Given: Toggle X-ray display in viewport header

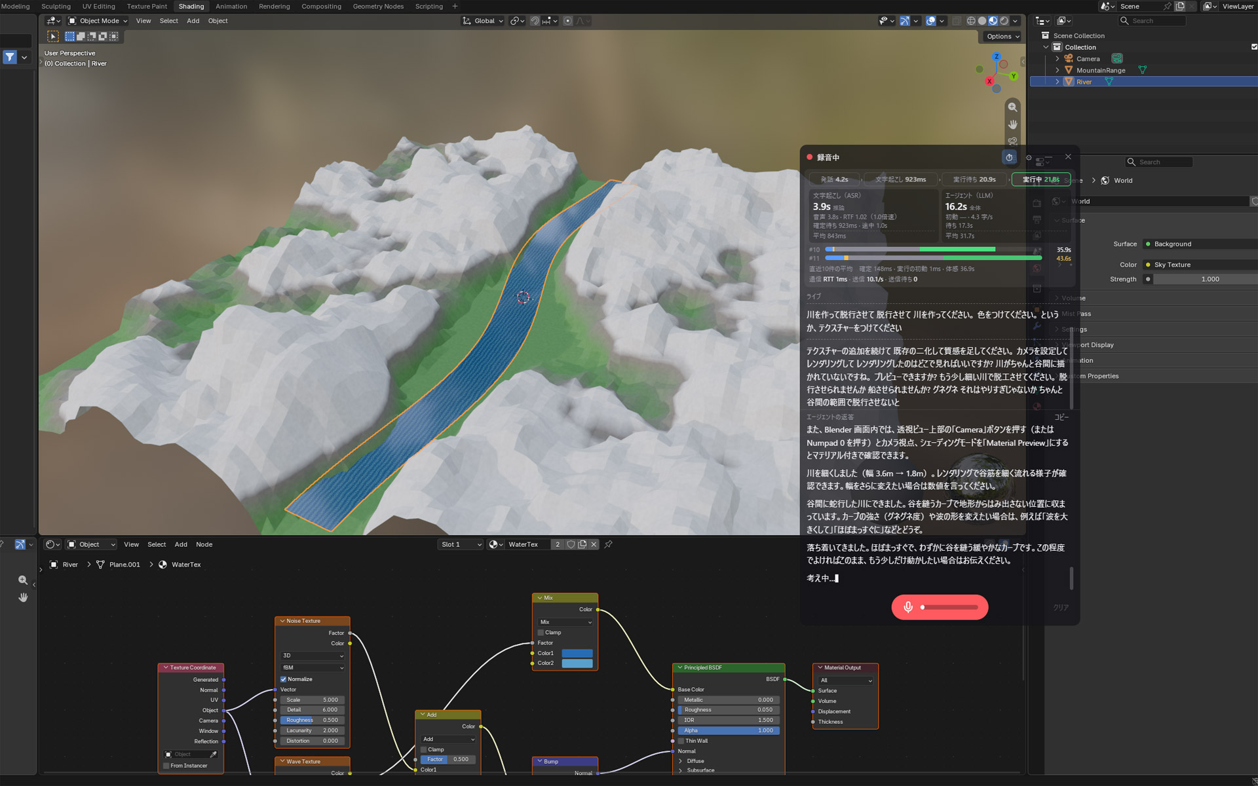Looking at the screenshot, I should click(x=957, y=21).
